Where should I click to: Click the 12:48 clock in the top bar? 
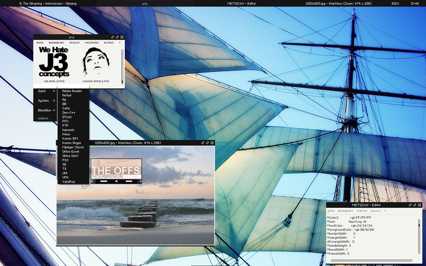click(415, 3)
